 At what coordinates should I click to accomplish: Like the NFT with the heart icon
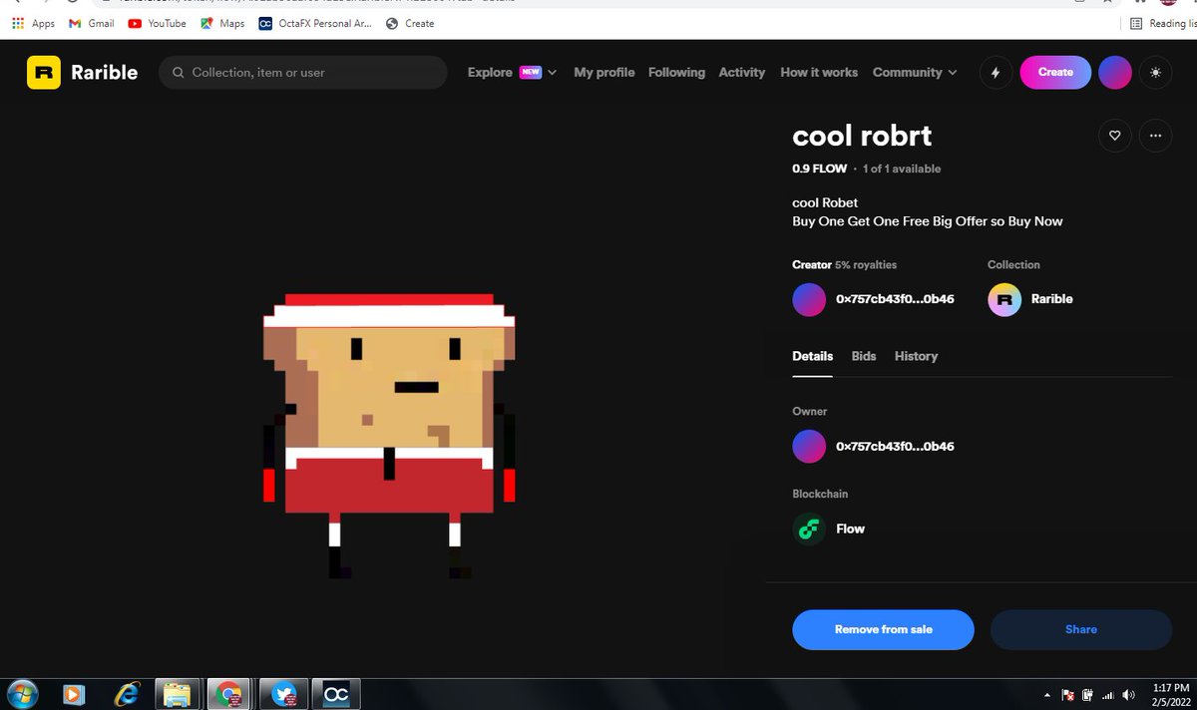[1115, 136]
